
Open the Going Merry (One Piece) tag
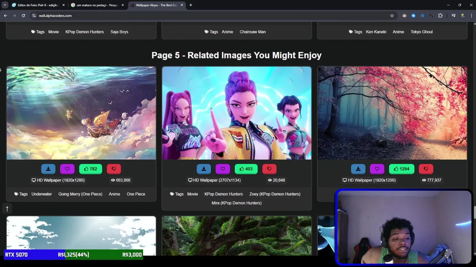coord(80,194)
